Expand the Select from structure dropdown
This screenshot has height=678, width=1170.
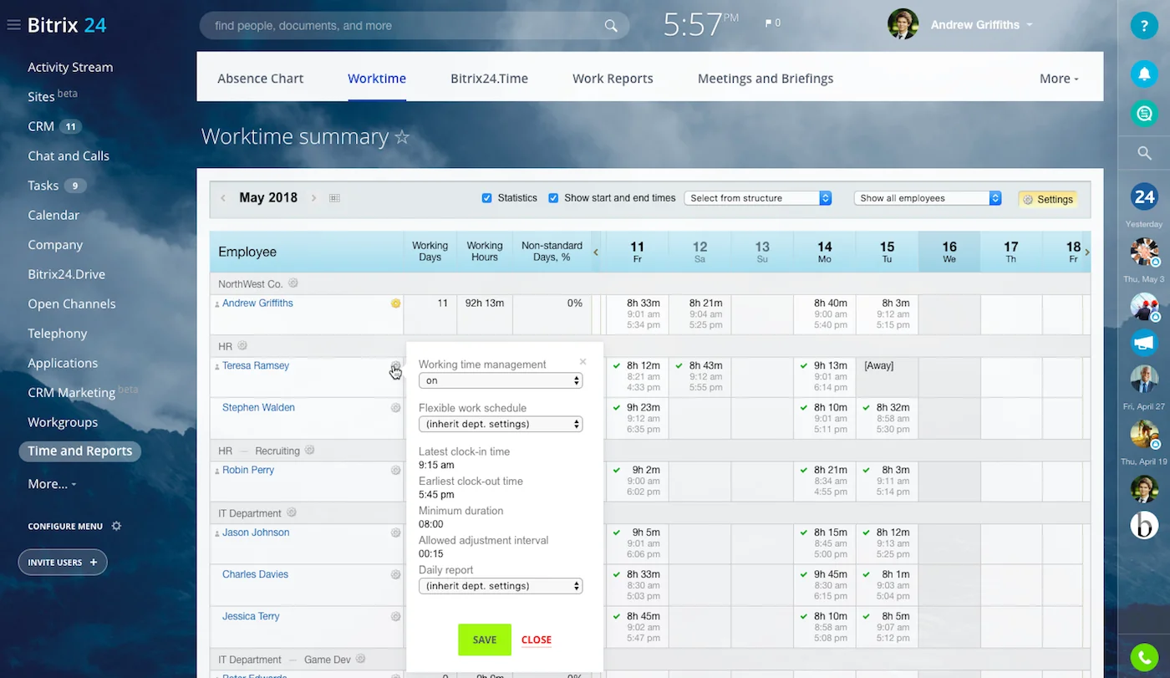tap(758, 198)
